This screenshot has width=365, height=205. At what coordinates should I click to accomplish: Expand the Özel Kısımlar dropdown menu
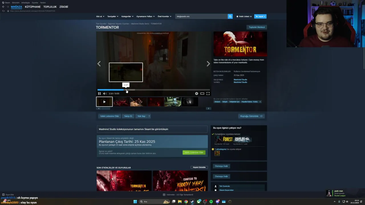pyautogui.click(x=165, y=16)
